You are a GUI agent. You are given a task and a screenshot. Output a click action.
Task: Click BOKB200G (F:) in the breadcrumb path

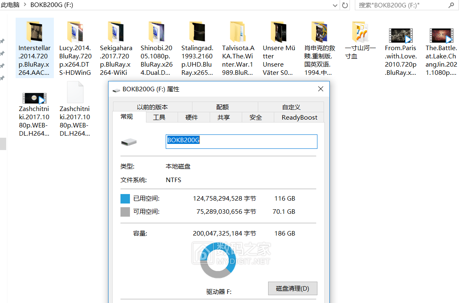click(52, 5)
